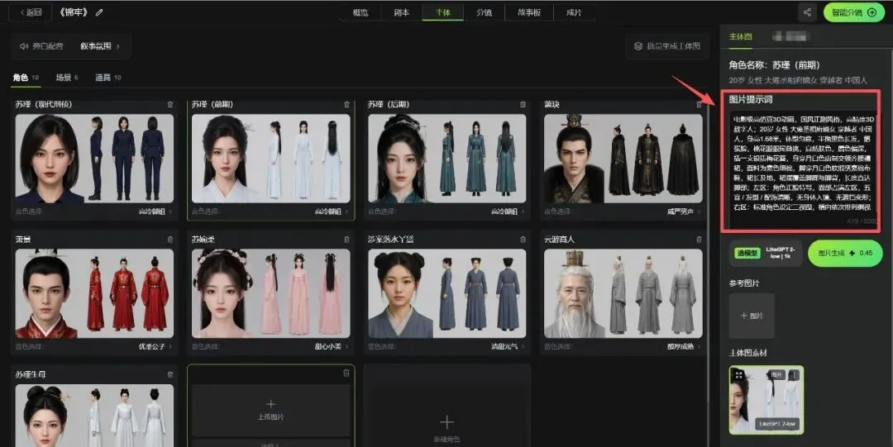Switch to the 概览 tab

pos(361,12)
